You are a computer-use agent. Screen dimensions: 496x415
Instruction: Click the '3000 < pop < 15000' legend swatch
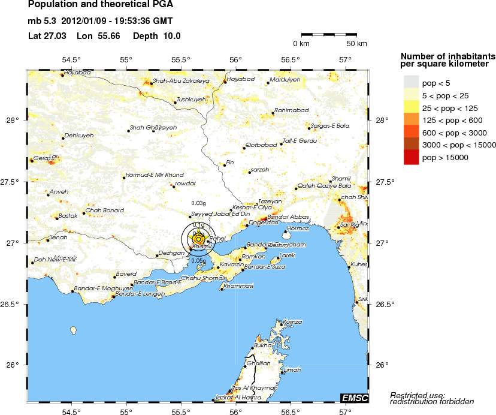pyautogui.click(x=410, y=145)
